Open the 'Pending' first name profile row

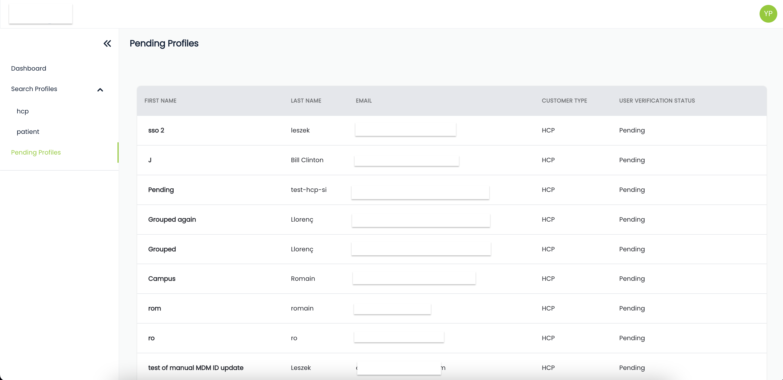click(161, 190)
